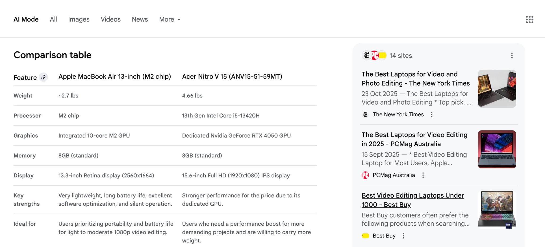This screenshot has height=247, width=545.
Task: Expand the More search menu
Action: click(x=170, y=19)
